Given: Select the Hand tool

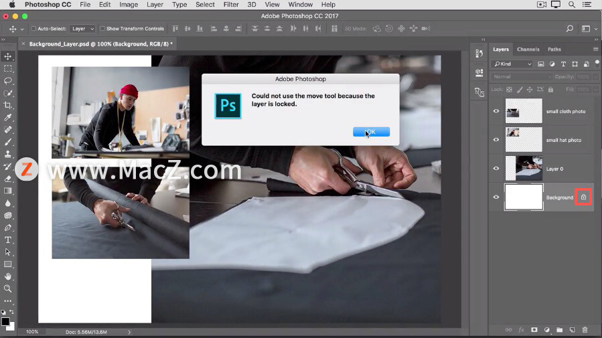Looking at the screenshot, I should click(x=8, y=276).
